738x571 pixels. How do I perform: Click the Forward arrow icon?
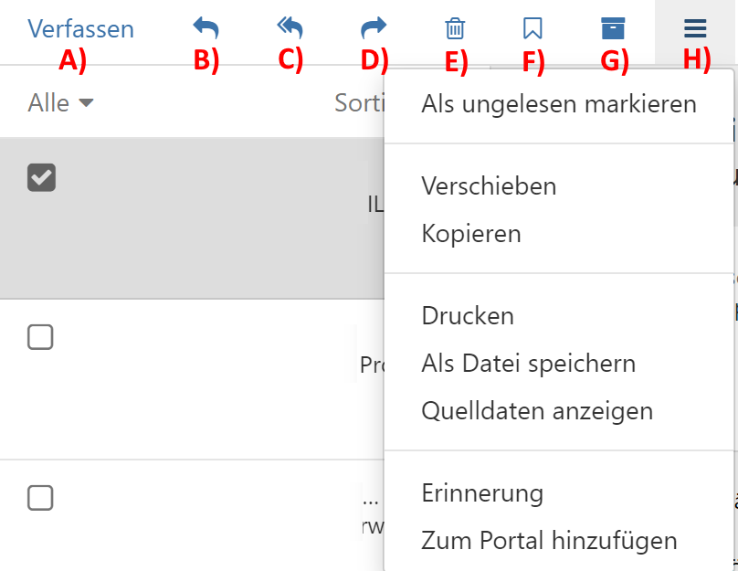click(374, 29)
